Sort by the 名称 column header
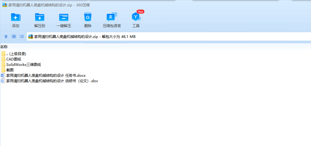The height and width of the screenshot is (146, 311). 4,47
